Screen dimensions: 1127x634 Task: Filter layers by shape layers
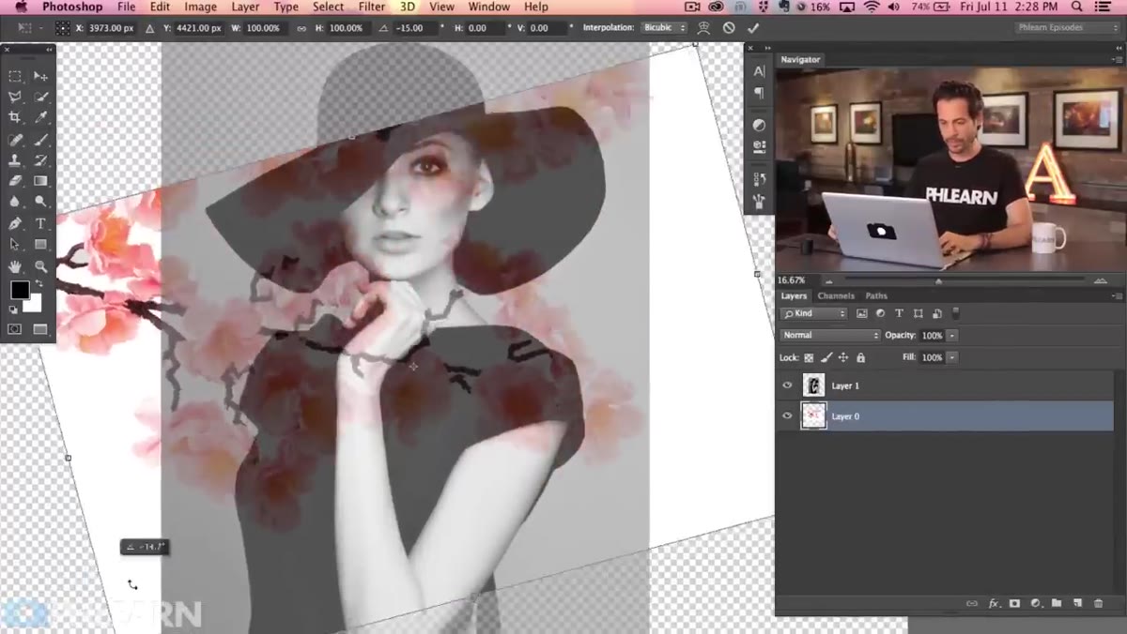(x=918, y=313)
